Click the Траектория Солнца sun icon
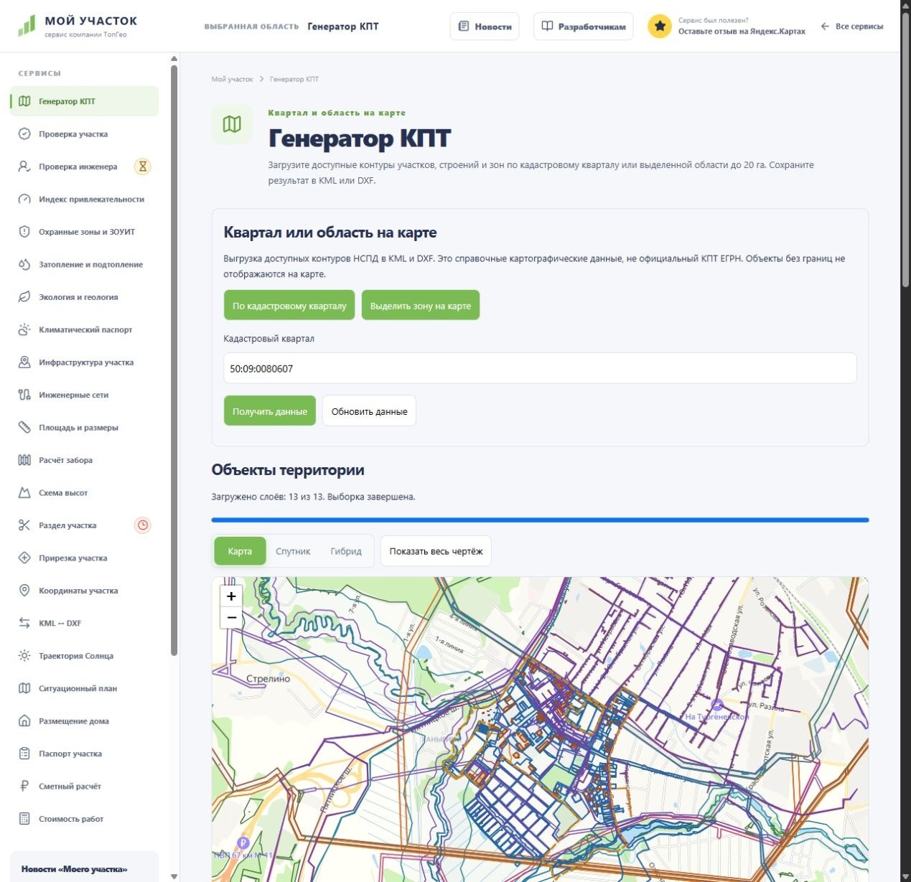 [24, 656]
